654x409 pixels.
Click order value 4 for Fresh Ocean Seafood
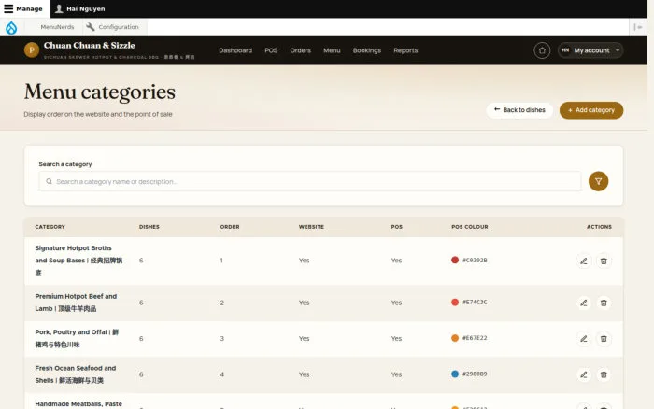tap(222, 374)
